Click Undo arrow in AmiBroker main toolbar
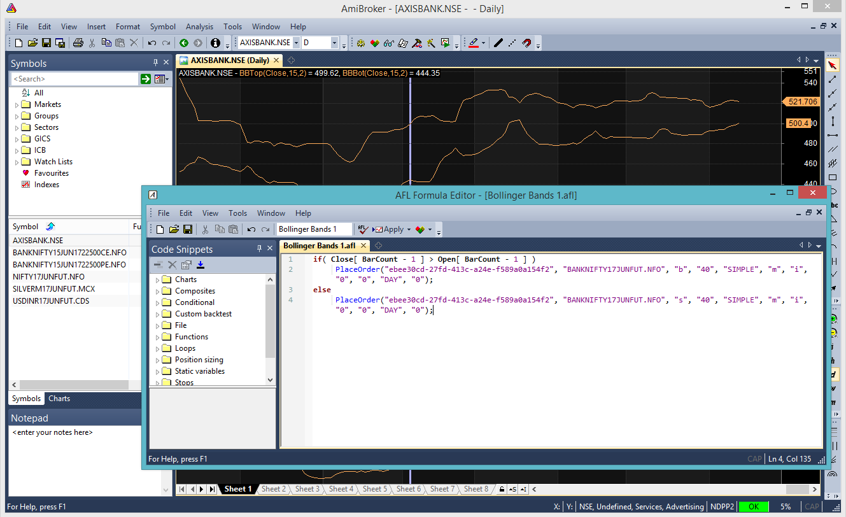 click(152, 43)
